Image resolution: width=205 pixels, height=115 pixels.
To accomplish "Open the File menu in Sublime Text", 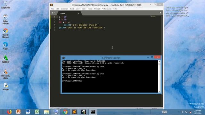I will tap(52, 9).
